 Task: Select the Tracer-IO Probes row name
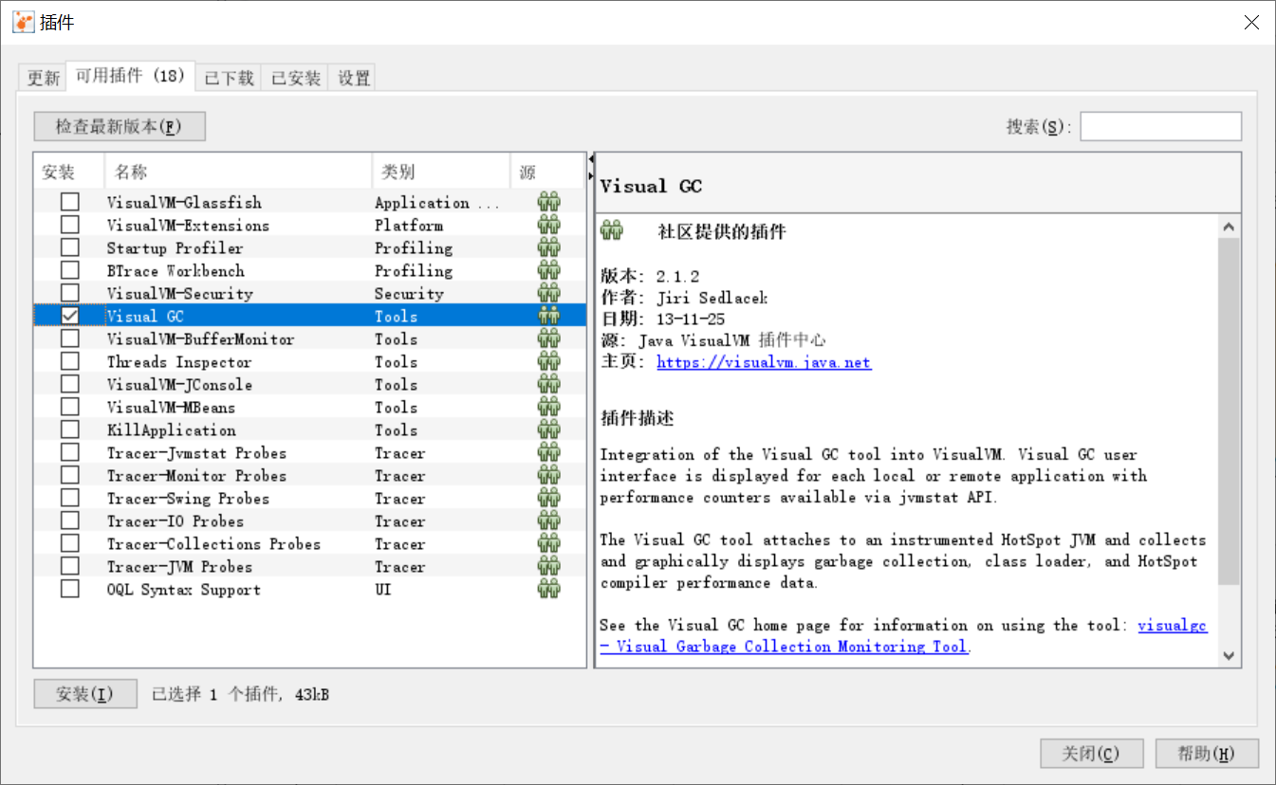[x=175, y=520]
